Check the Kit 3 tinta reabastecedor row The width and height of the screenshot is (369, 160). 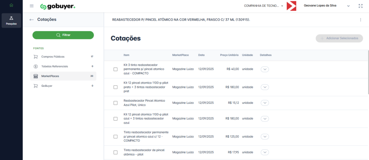[x=115, y=69]
